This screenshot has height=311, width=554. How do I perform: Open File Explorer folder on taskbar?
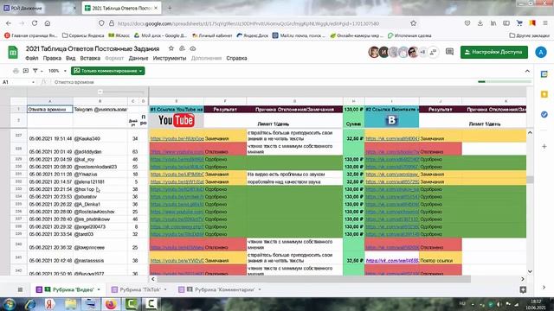coord(70,304)
